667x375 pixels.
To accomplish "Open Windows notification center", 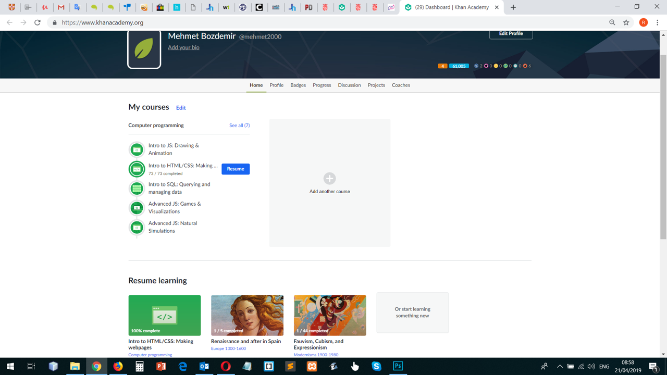I will [x=654, y=366].
